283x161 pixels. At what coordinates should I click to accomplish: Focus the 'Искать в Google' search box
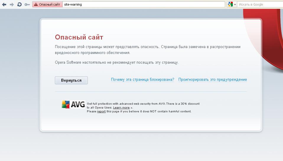pyautogui.click(x=260, y=4)
